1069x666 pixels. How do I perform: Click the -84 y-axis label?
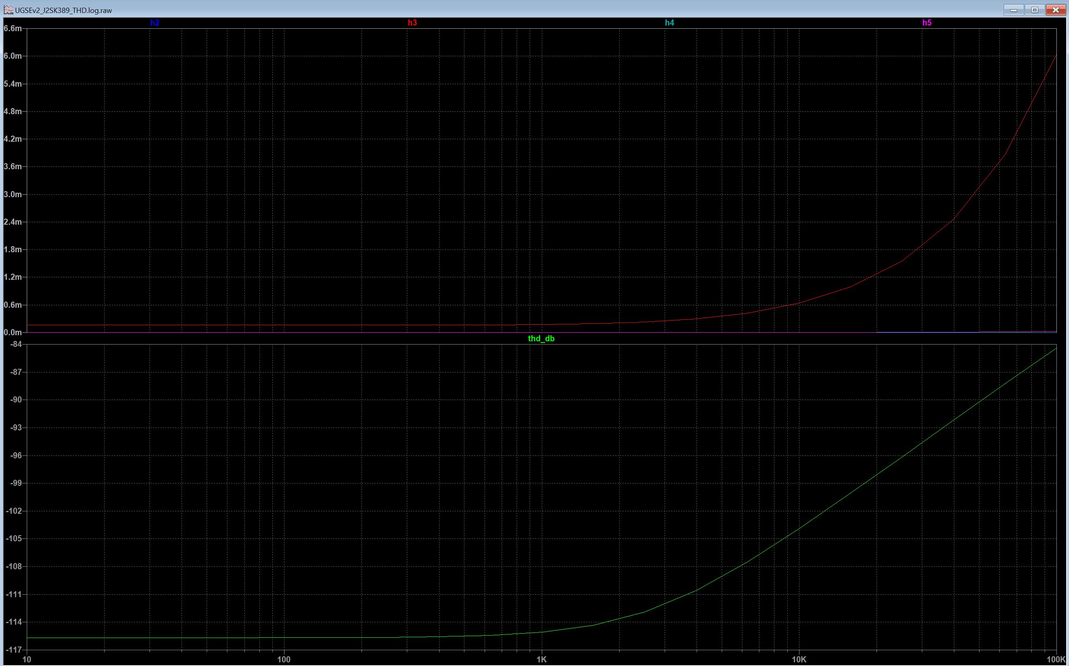click(16, 345)
